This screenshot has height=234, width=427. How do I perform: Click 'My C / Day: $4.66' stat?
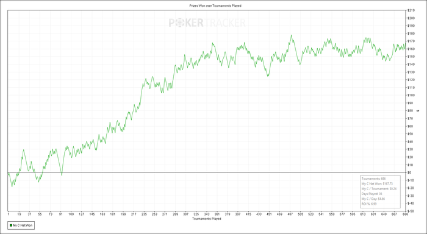pos(373,199)
